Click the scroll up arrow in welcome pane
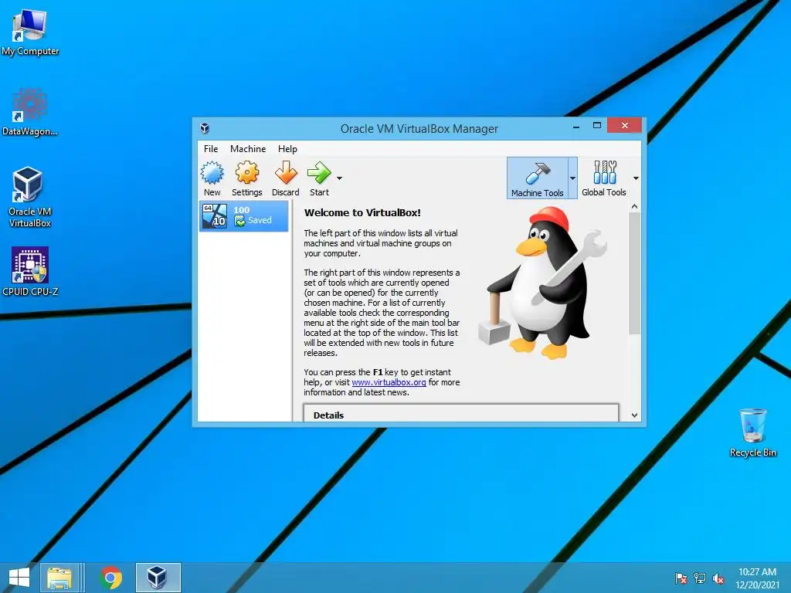Viewport: 791px width, 593px height. [x=635, y=206]
